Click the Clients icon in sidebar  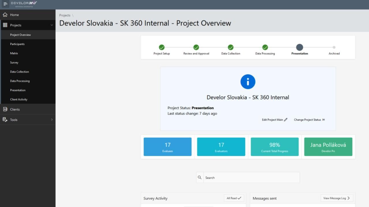(5, 109)
